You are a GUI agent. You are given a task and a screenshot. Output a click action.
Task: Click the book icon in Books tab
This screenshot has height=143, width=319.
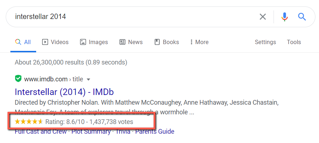pos(157,42)
